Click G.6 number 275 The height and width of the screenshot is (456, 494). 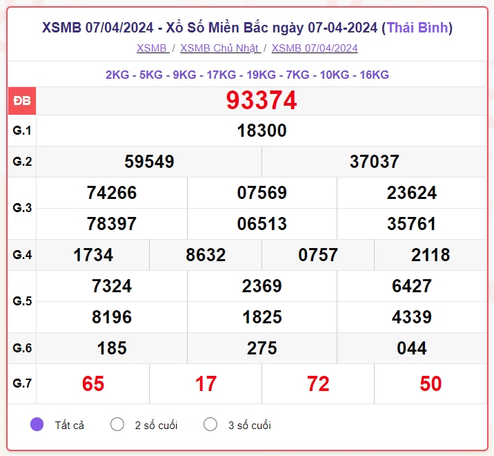tap(261, 348)
